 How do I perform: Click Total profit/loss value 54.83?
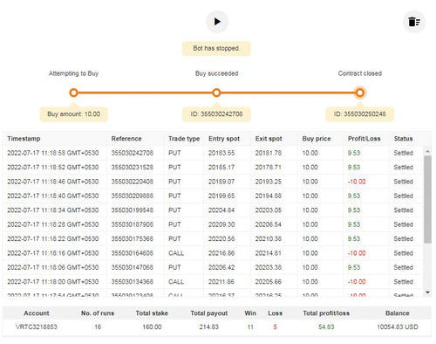[x=326, y=327]
